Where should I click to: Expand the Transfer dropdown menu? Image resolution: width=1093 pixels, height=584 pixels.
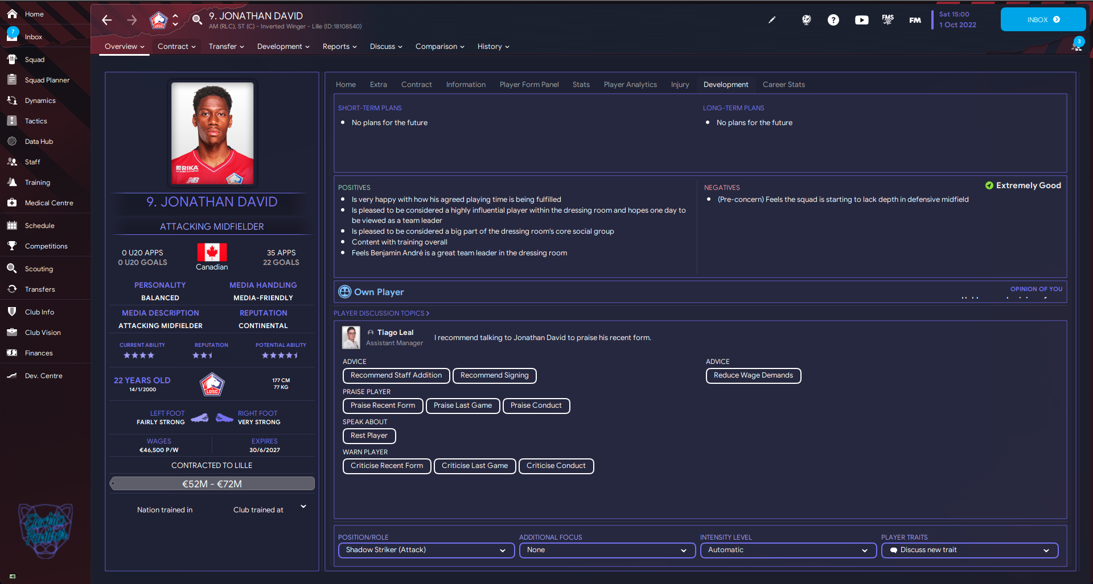[226, 47]
